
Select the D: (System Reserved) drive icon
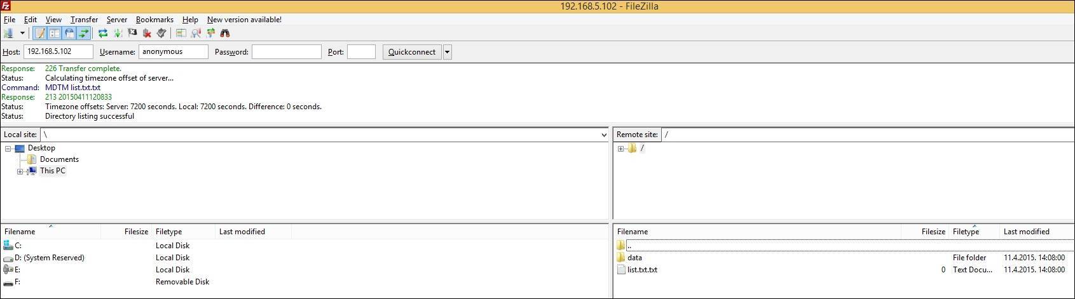click(8, 258)
